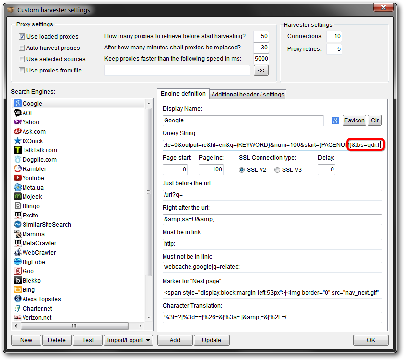The height and width of the screenshot is (360, 404).
Task: Enable Use proxies from file
Action: pos(22,71)
